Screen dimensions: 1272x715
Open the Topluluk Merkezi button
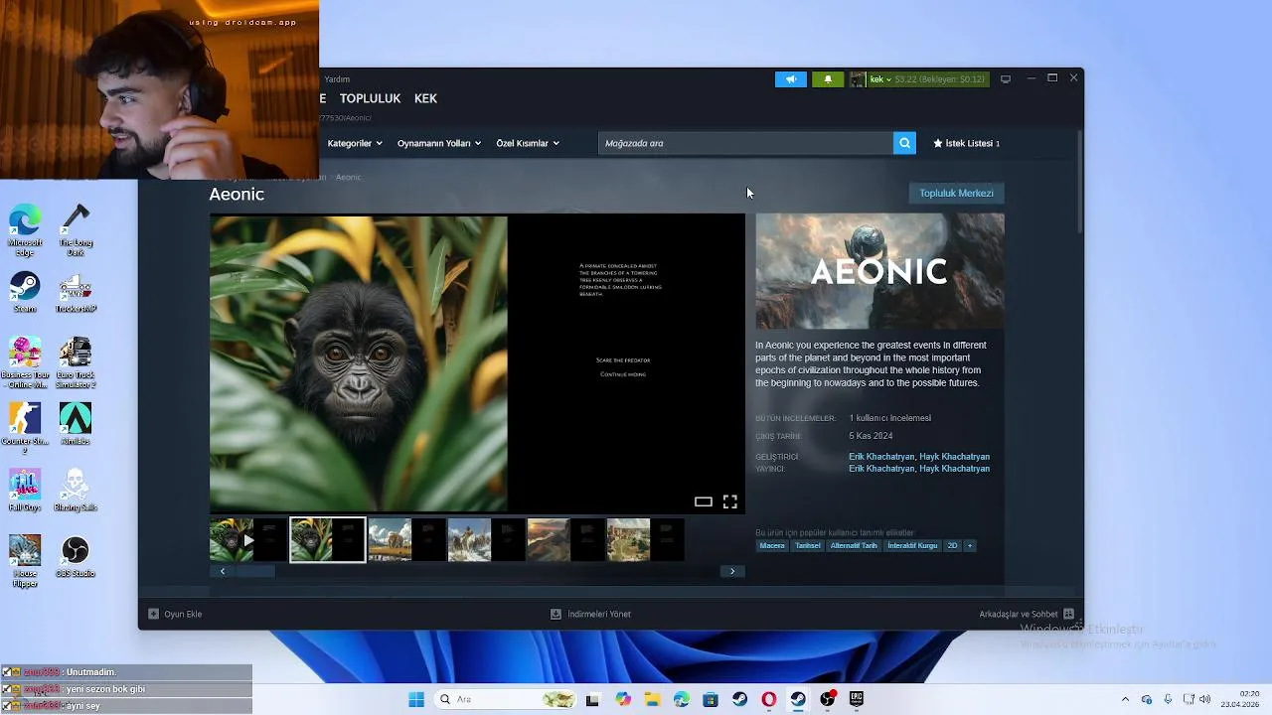(x=956, y=193)
